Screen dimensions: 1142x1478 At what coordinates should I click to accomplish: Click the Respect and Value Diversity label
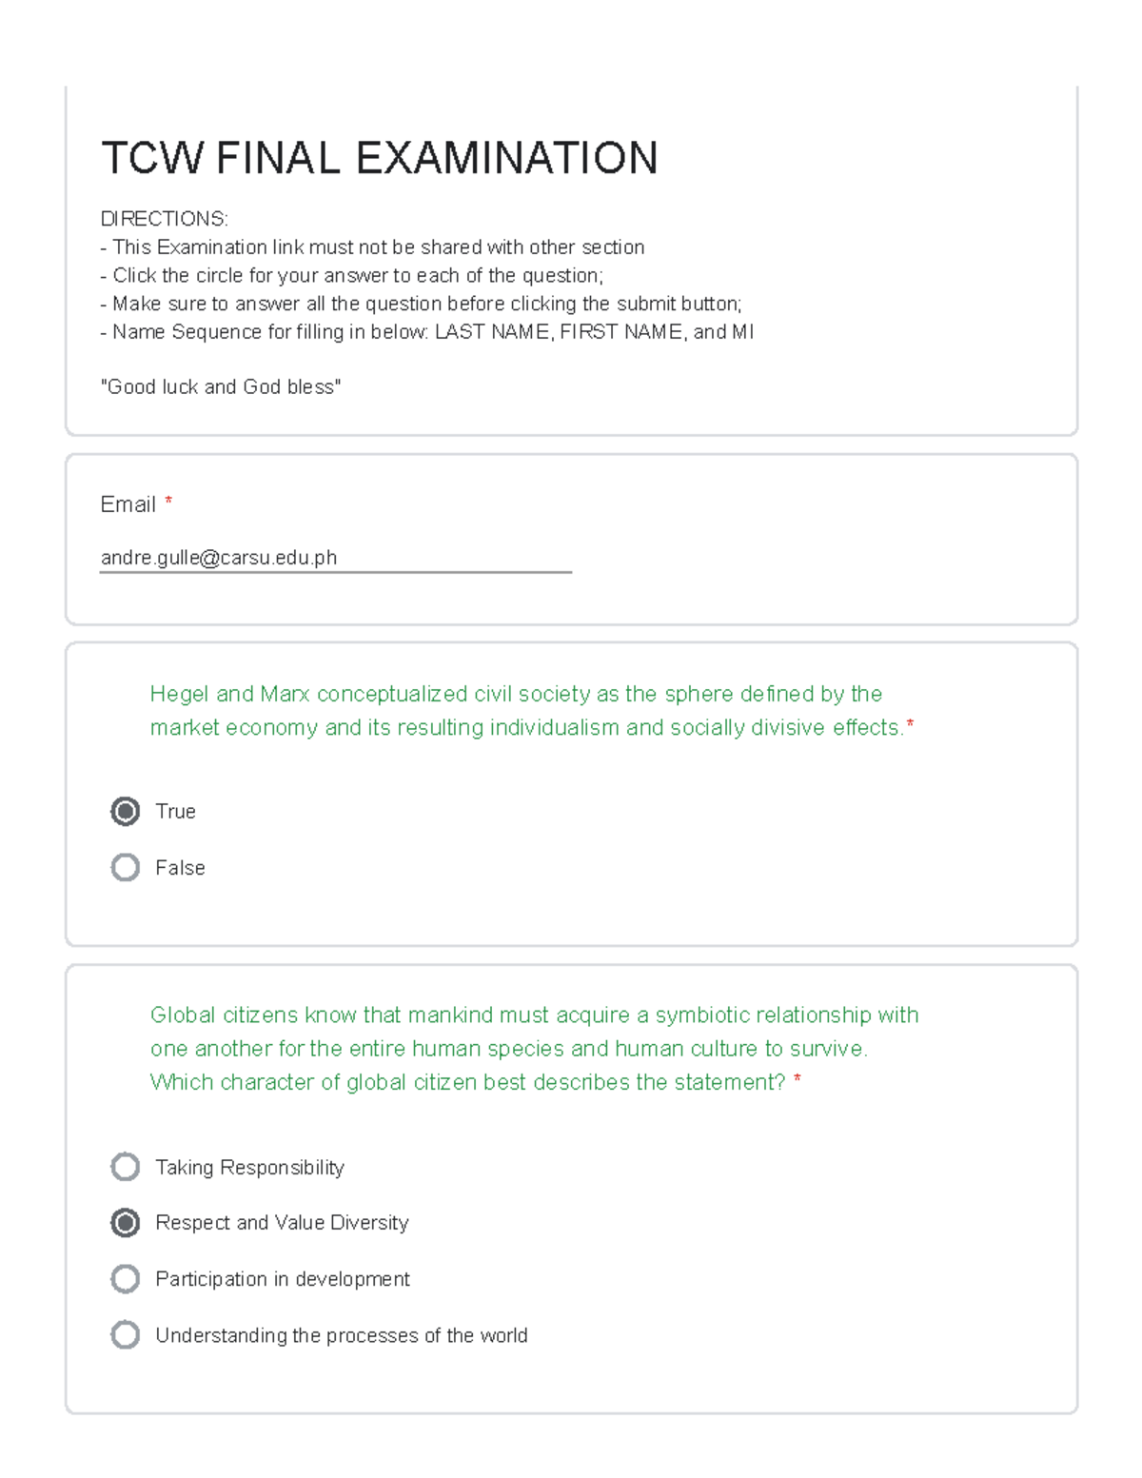point(282,1222)
